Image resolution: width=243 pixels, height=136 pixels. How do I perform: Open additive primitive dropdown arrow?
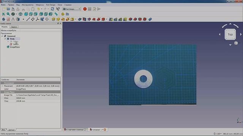click(x=76, y=19)
